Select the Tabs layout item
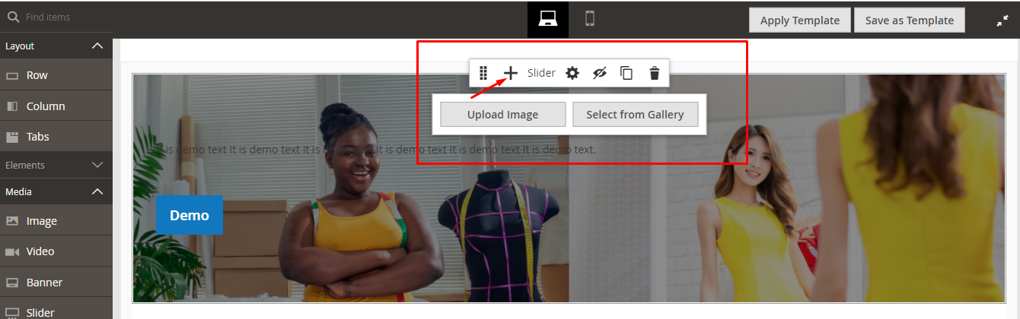 point(56,137)
